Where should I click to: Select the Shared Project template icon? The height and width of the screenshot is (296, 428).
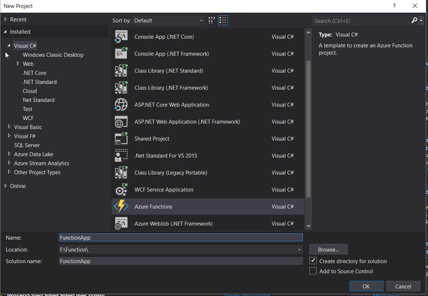coord(121,138)
